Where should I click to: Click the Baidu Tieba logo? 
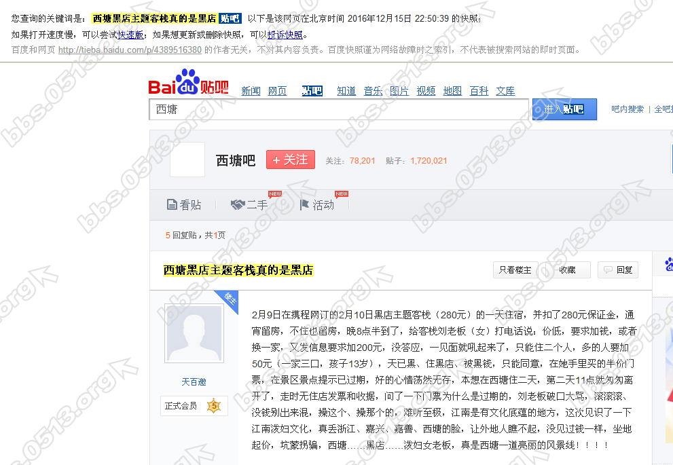point(187,86)
